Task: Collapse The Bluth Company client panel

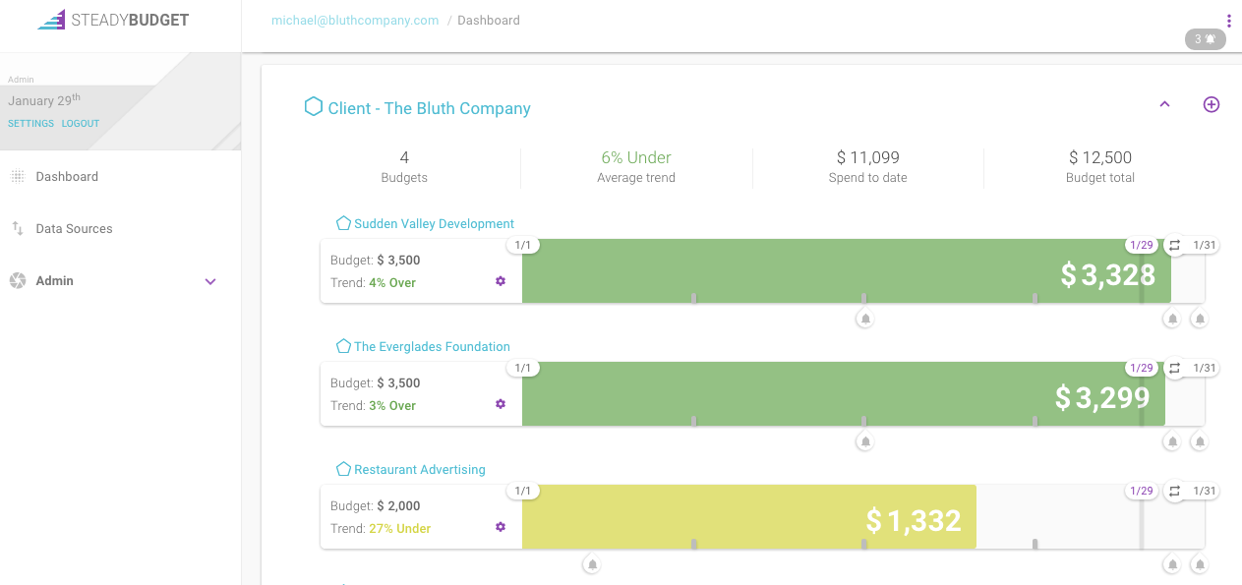Action: coord(1165,104)
